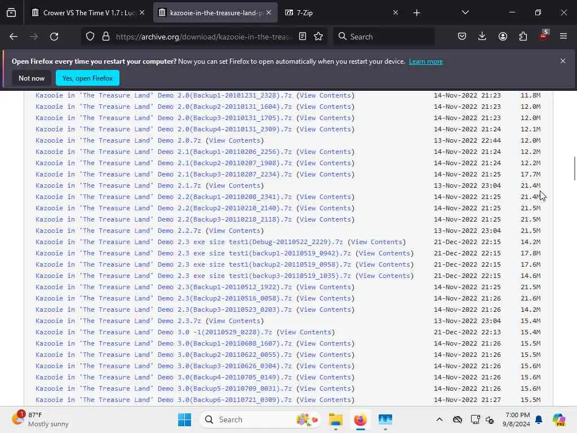View site security padlock info

point(106,37)
